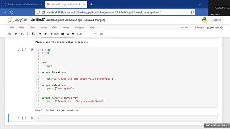Viewport: 230px width, 129px height.
Task: Click the 'x = 10' code line
Action: click(x=46, y=50)
